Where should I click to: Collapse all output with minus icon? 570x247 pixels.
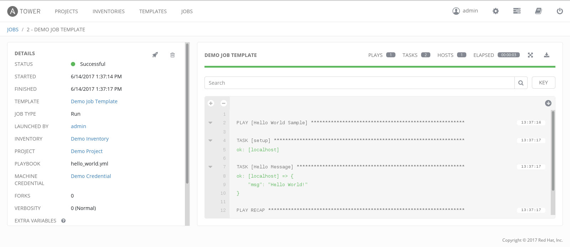point(224,103)
